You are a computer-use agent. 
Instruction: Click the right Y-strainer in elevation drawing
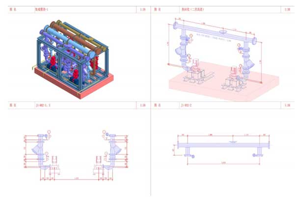click(x=116, y=149)
